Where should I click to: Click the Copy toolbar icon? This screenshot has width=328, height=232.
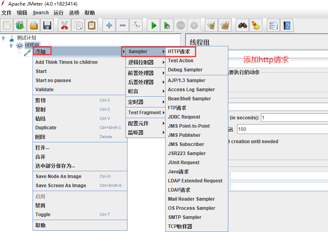[x=78, y=25]
